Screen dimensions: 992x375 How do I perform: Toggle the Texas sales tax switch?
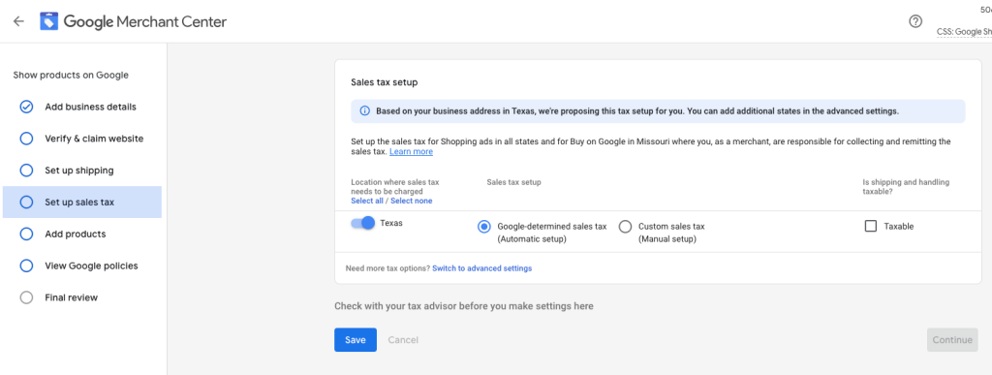363,223
